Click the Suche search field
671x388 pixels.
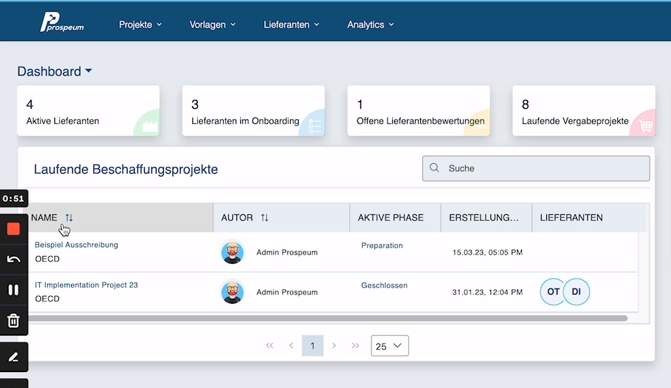(x=536, y=168)
